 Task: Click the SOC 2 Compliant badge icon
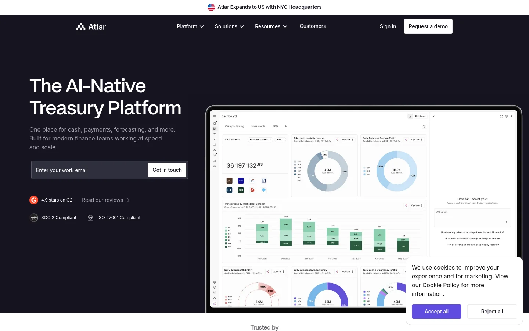pos(34,218)
